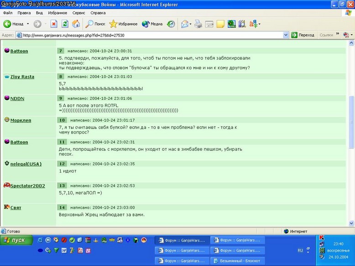
Task: Click the grey Forward arrow button
Action: pyautogui.click(x=37, y=24)
